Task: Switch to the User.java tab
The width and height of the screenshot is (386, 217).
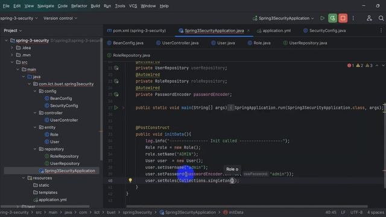Action: click(x=223, y=43)
